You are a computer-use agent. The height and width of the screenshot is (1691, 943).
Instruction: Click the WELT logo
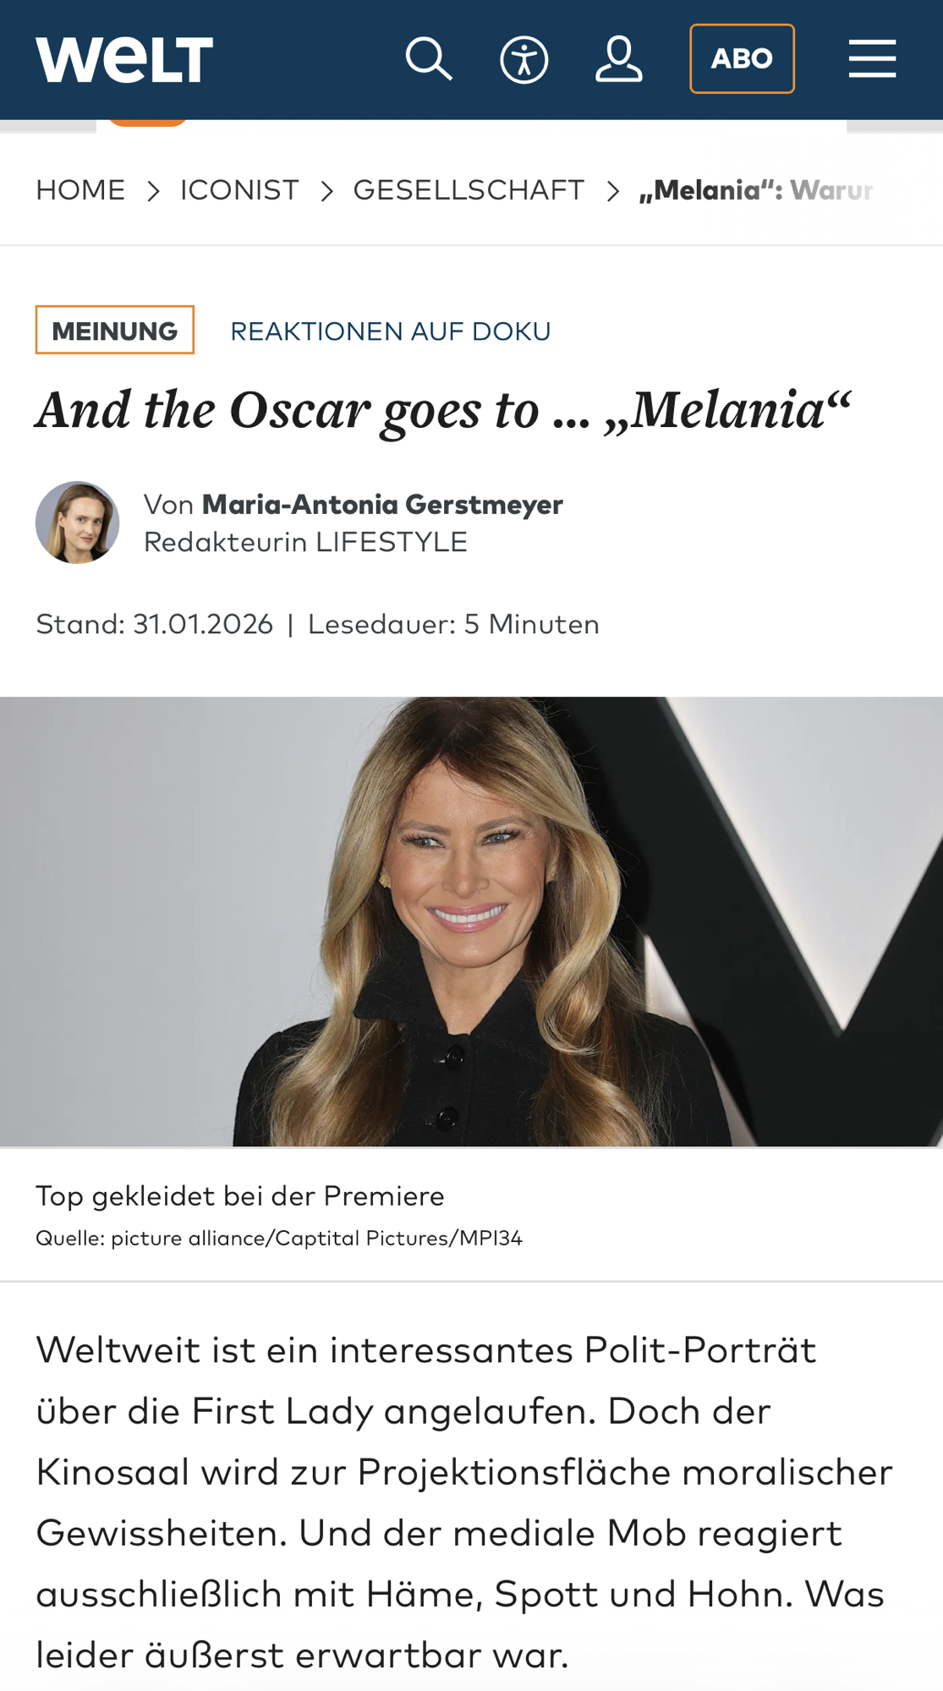[x=124, y=59]
